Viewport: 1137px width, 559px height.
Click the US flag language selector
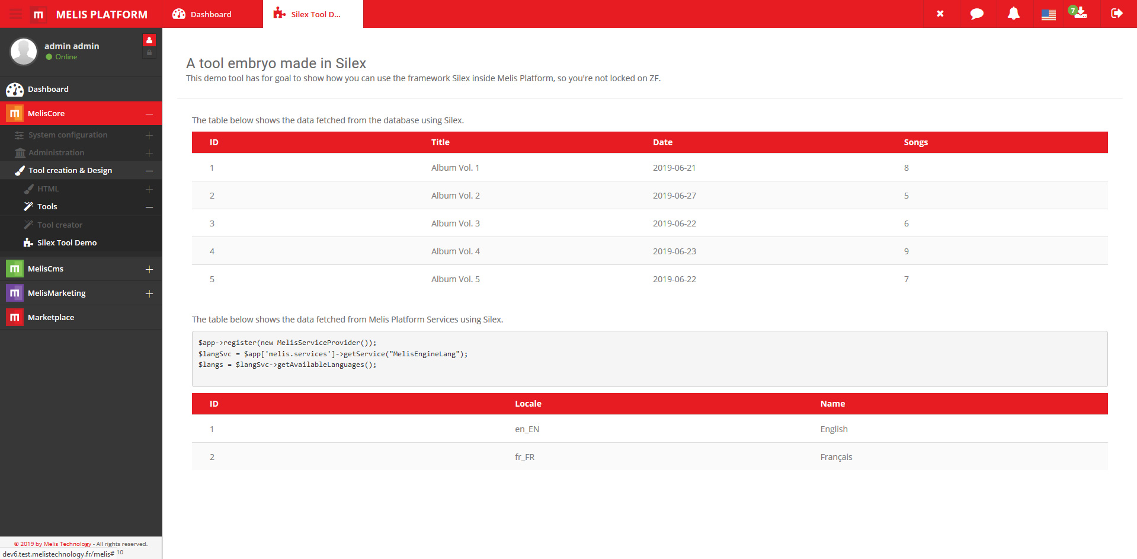click(1048, 14)
